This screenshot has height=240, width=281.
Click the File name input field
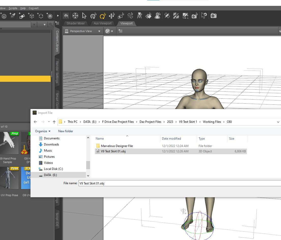(178, 183)
